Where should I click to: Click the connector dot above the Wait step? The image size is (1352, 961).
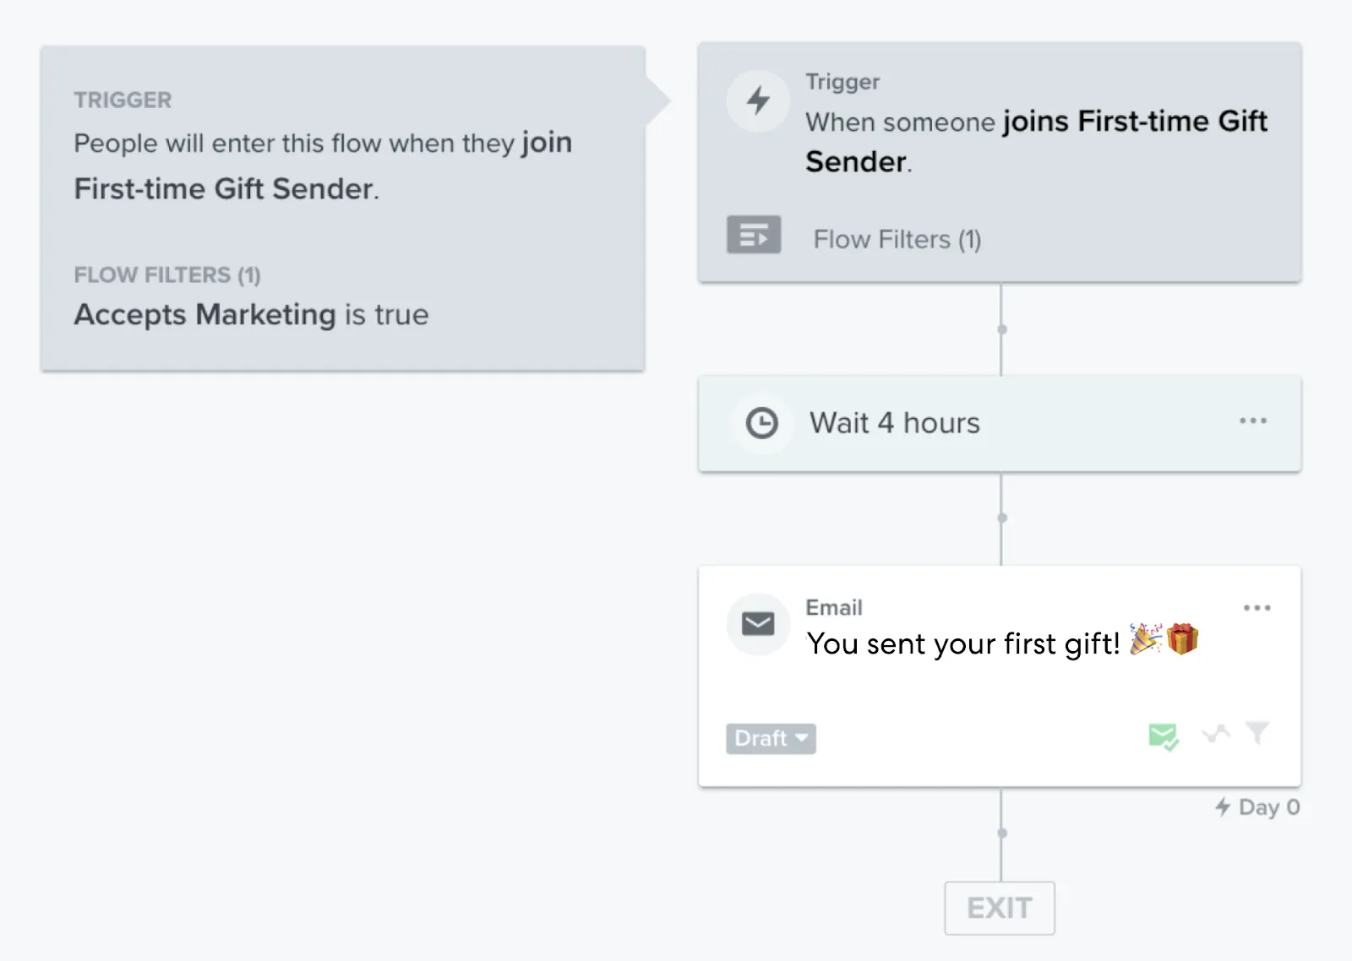coord(1002,328)
